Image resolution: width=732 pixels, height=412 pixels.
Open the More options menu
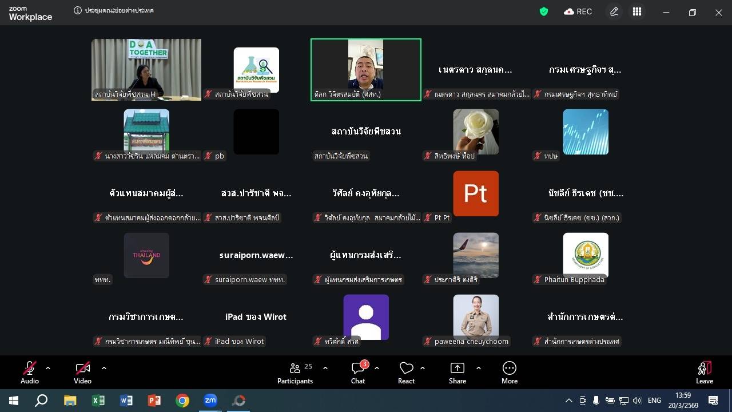pyautogui.click(x=509, y=373)
